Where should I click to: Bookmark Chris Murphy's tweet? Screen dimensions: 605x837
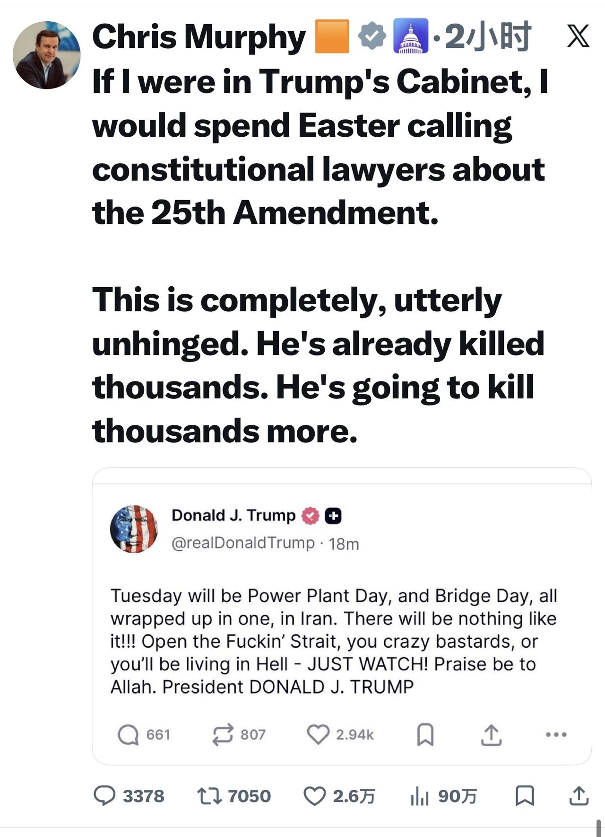tap(524, 796)
